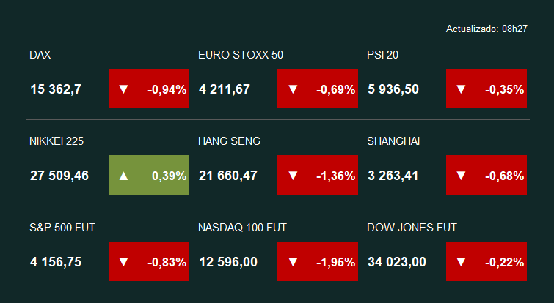This screenshot has width=554, height=303.
Task: Click the PSI 20 down arrow icon
Action: 461,89
